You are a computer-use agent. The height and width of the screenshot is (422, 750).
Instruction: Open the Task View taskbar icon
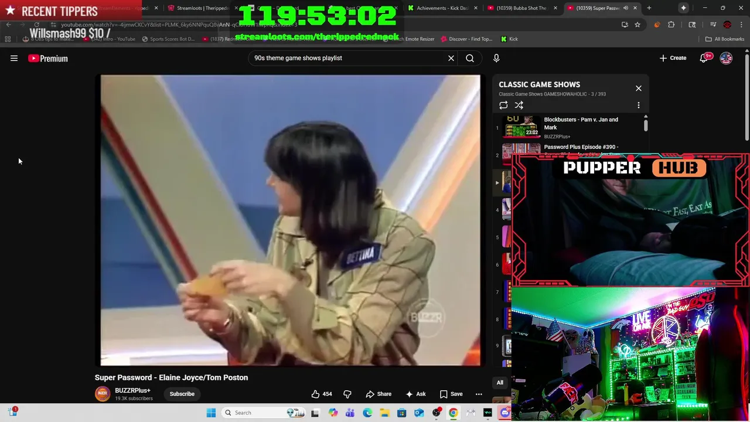point(315,413)
